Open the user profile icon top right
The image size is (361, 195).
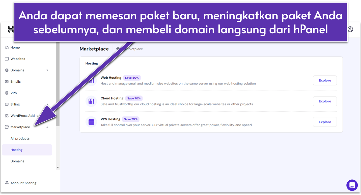pyautogui.click(x=350, y=29)
